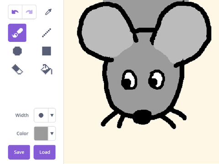Open the Width dropdown arrow
The height and width of the screenshot is (164, 219).
coord(52,115)
